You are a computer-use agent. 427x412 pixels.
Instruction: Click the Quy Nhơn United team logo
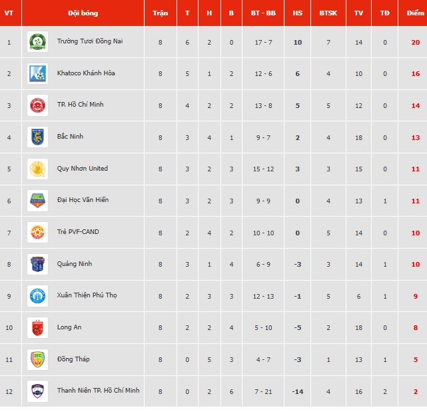pos(37,169)
